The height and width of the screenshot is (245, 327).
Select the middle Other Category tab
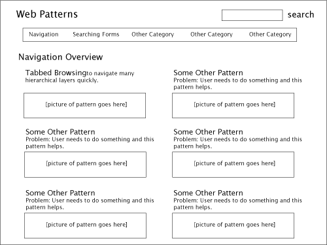click(211, 35)
